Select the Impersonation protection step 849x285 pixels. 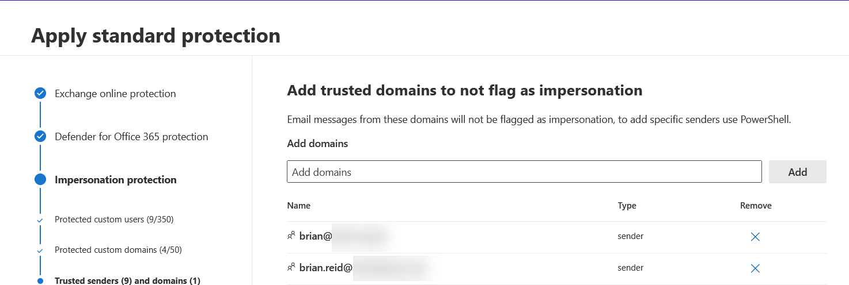coord(115,180)
